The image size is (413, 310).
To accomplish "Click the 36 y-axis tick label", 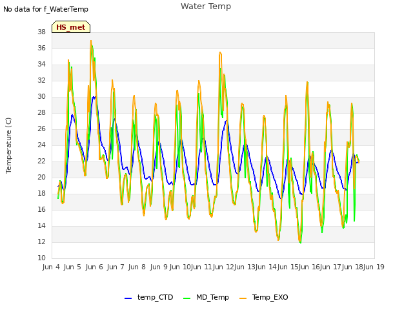I will (41, 48).
